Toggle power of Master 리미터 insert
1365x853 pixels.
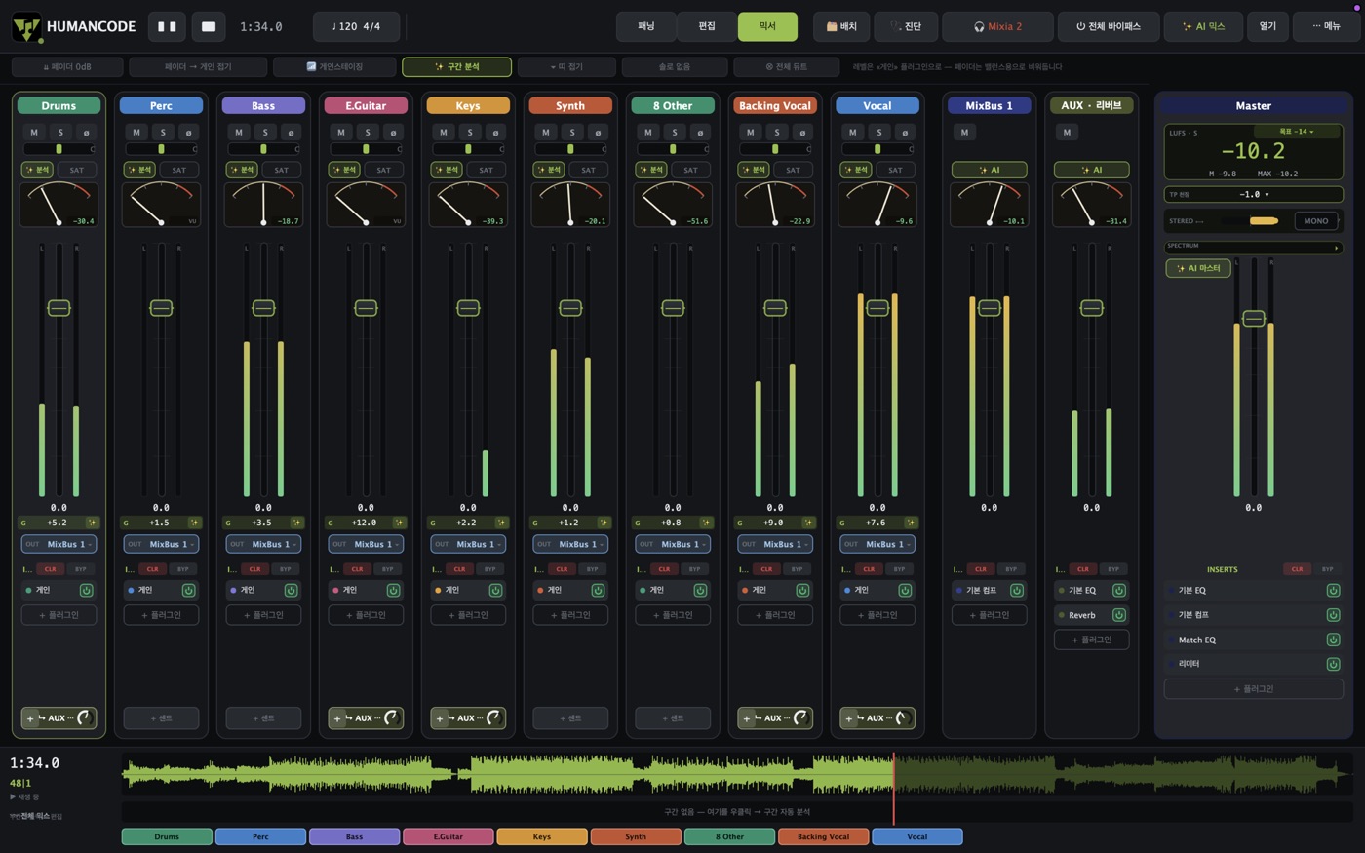1333,664
